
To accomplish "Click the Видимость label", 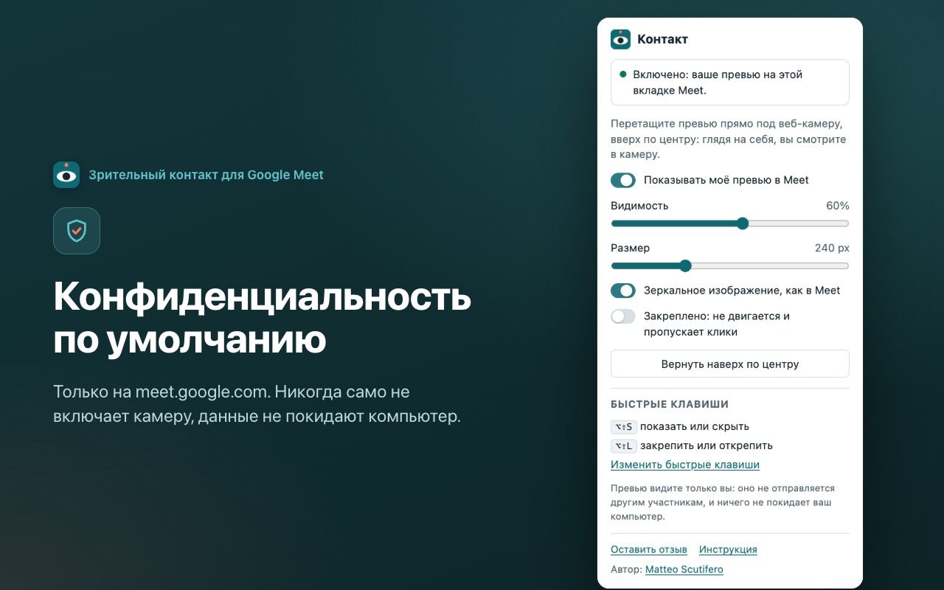I will tap(639, 206).
